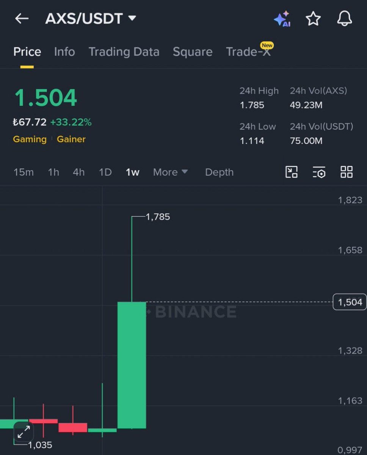This screenshot has height=455, width=367.
Task: Tap the 1,504 current price marker on axis
Action: 350,302
